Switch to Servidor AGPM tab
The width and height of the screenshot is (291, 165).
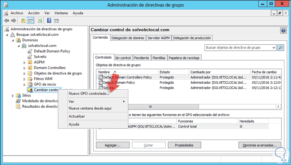coord(159,38)
